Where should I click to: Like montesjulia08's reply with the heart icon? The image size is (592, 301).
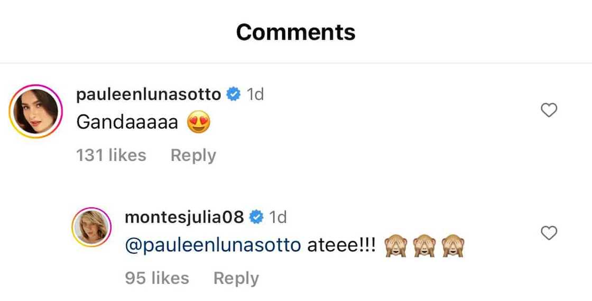tap(550, 233)
